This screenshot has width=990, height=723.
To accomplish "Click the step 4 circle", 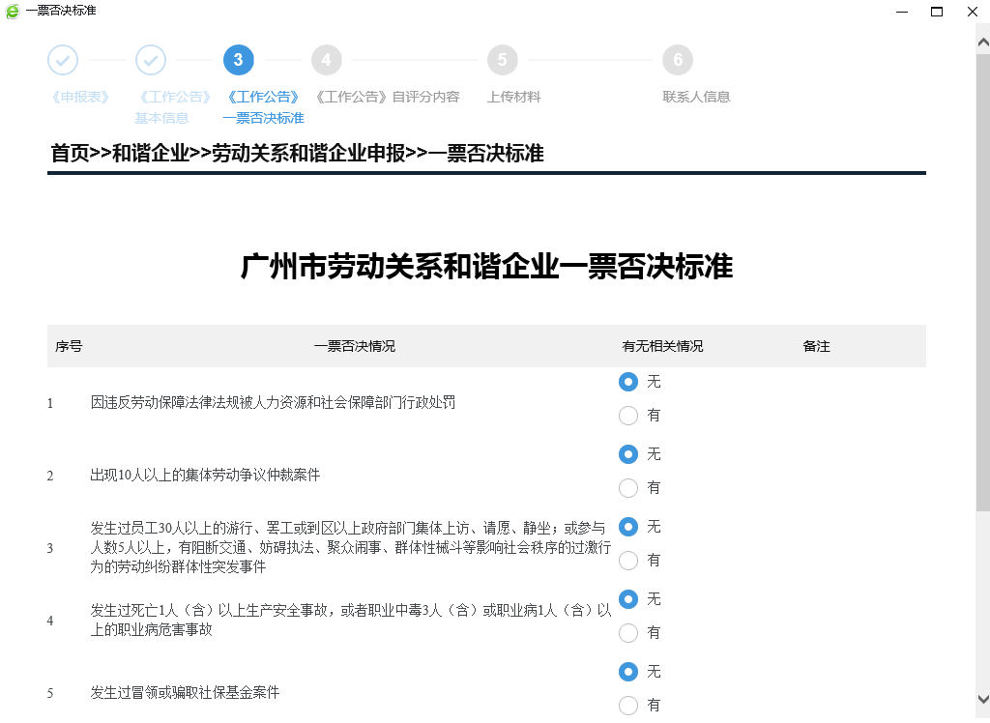I will pos(327,60).
